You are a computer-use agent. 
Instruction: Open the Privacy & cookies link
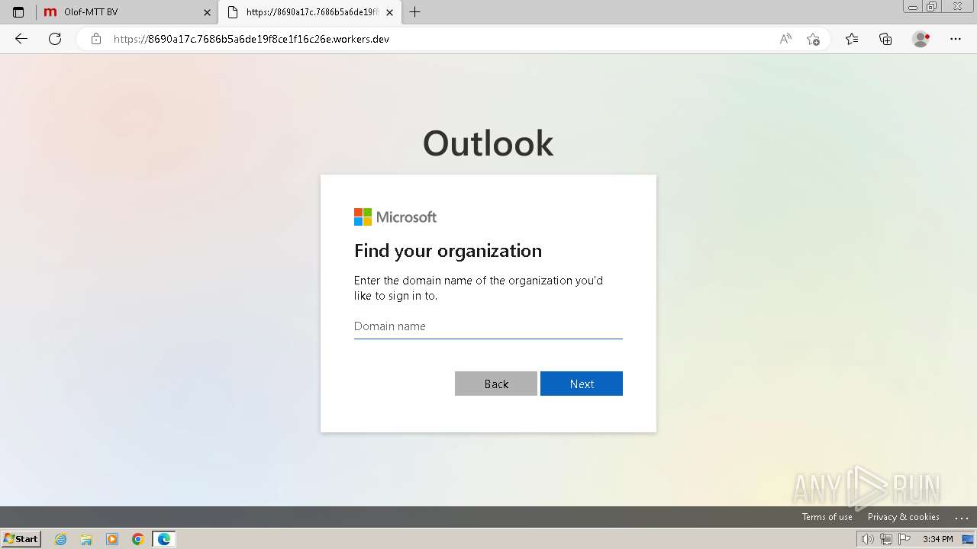[904, 517]
